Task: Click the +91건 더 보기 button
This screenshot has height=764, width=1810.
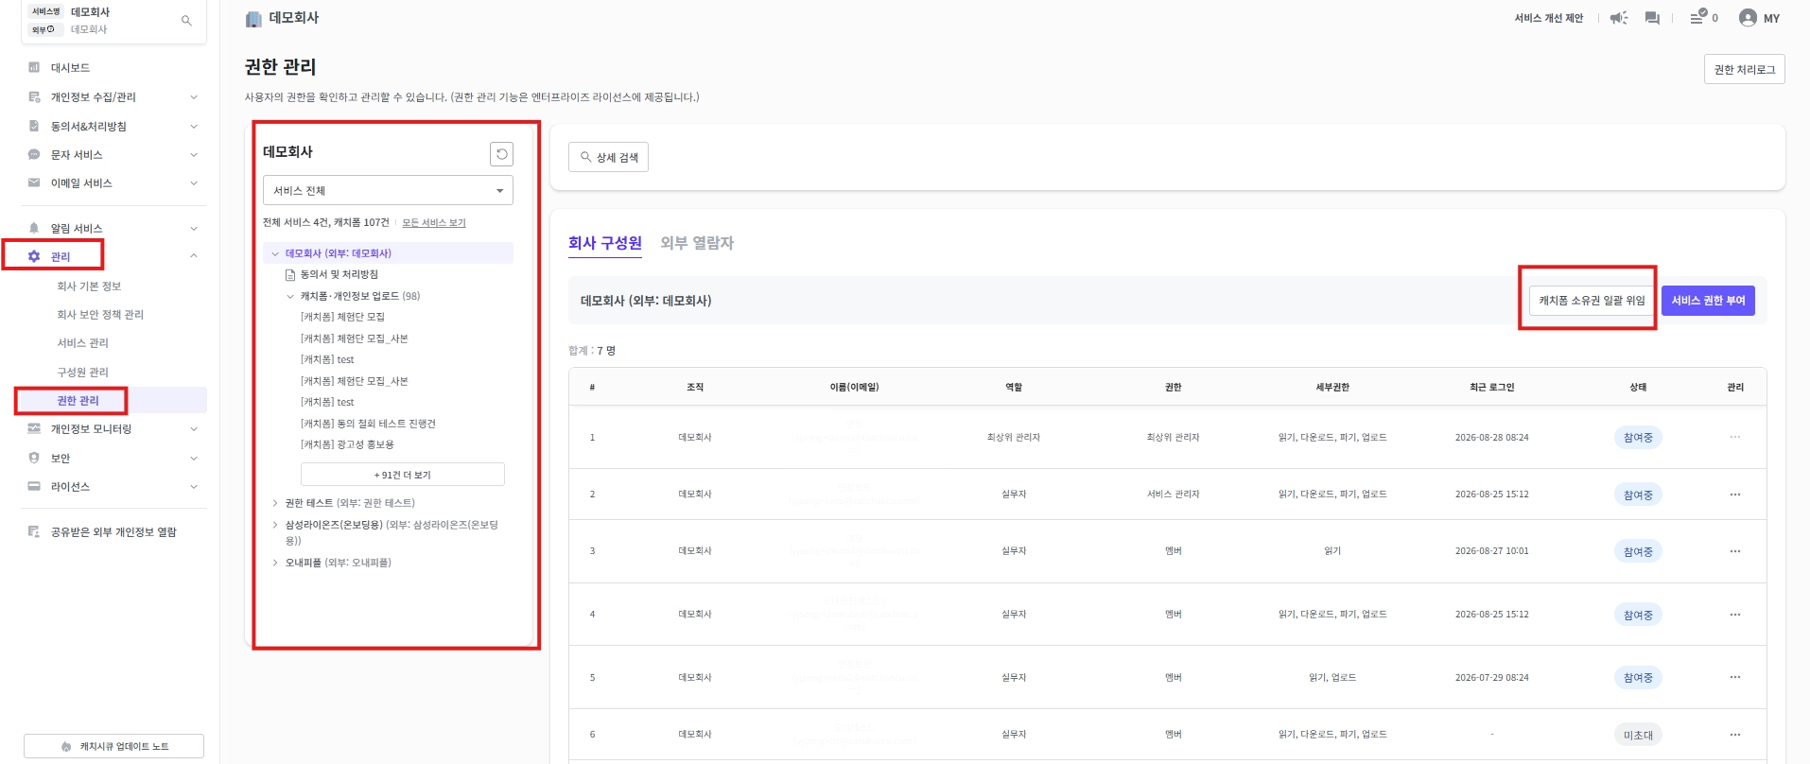Action: tap(403, 475)
